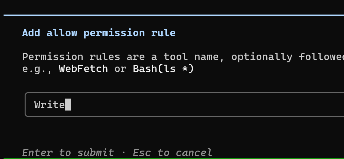Click the "Bash(ls *)" example text
344x159 pixels.
click(164, 69)
